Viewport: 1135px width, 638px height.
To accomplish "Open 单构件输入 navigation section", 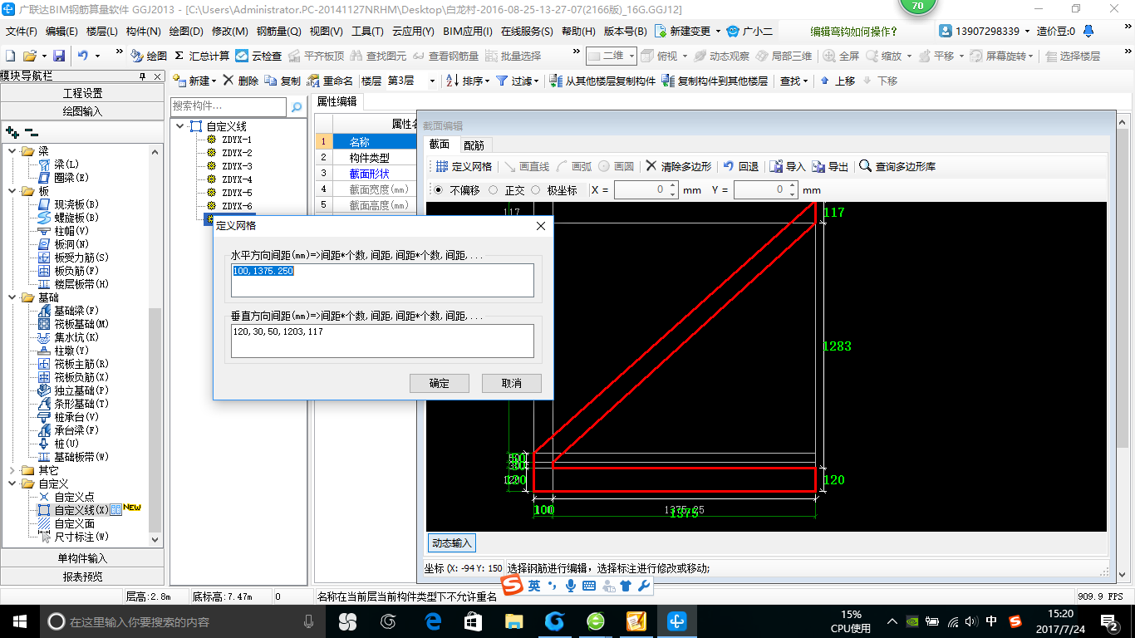I will [x=83, y=558].
